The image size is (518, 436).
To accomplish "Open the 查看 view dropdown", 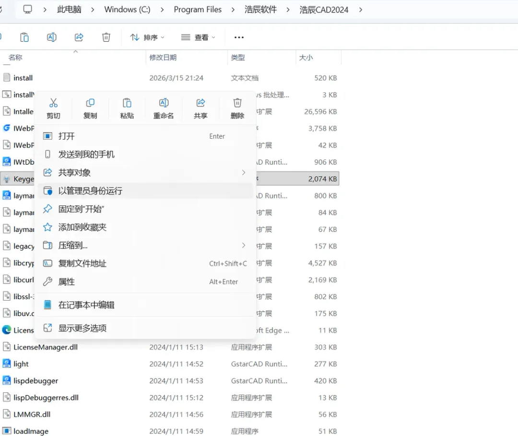I will tap(198, 37).
